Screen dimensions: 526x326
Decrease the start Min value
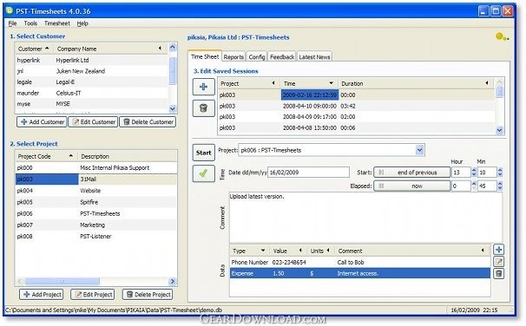click(x=500, y=175)
